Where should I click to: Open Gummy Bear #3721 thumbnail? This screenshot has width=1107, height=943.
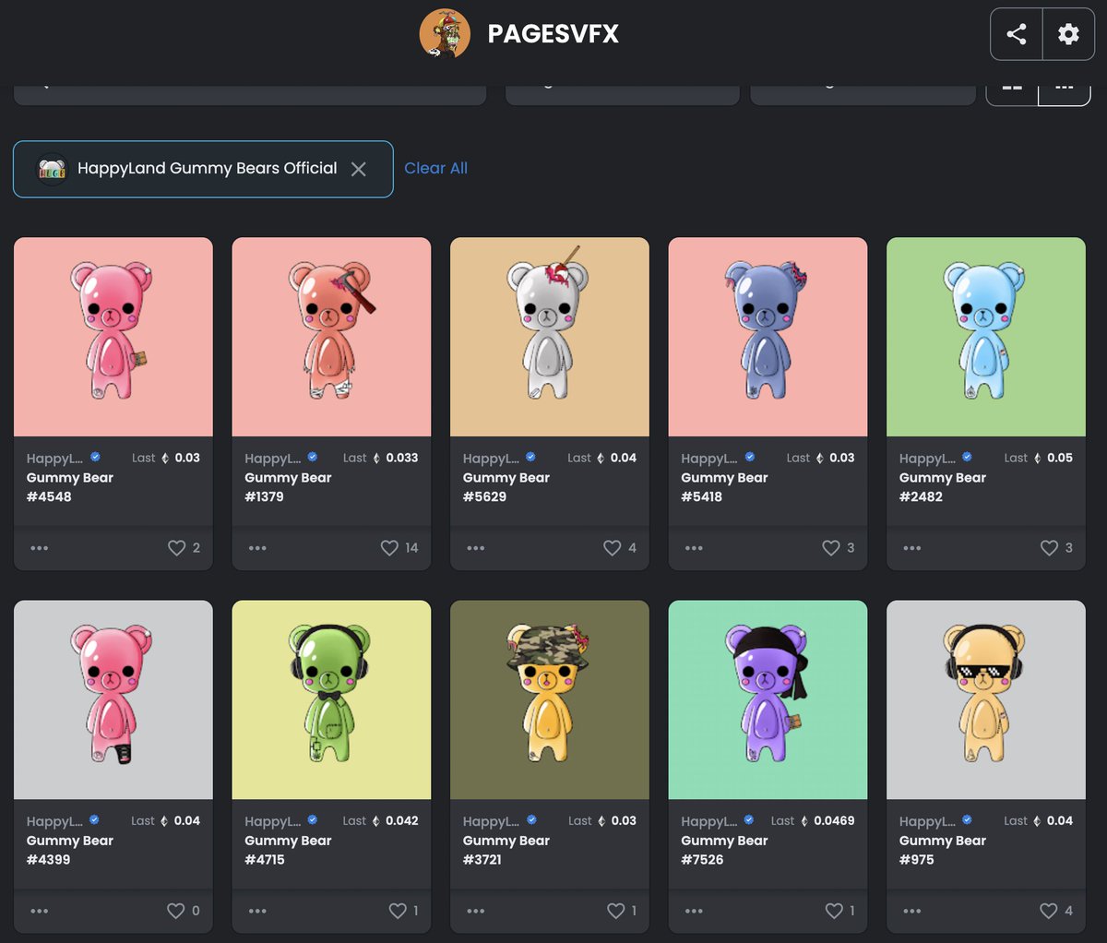pyautogui.click(x=550, y=699)
